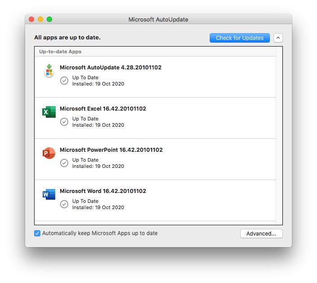Collapse the app list with the chevron button
Screen dimensions: 317x283
[x=278, y=38]
